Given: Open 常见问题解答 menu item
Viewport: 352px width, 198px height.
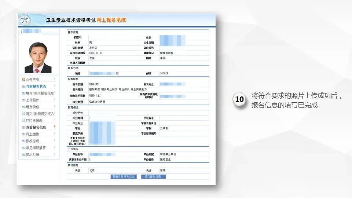Looking at the screenshot, I should (36, 148).
